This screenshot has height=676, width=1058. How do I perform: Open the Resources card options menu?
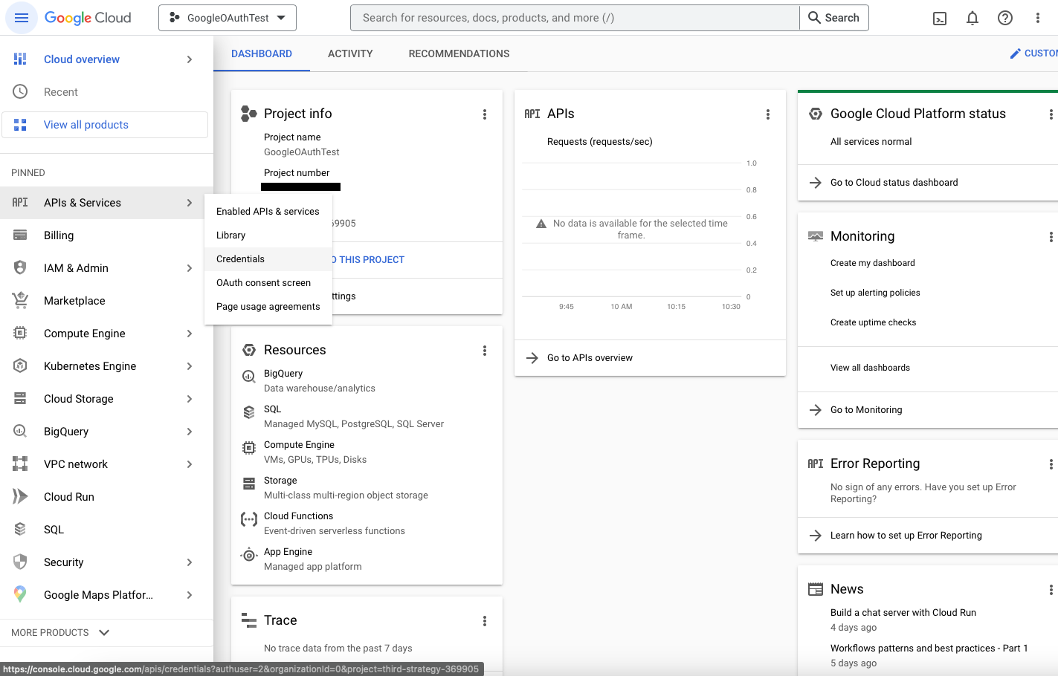(x=485, y=351)
